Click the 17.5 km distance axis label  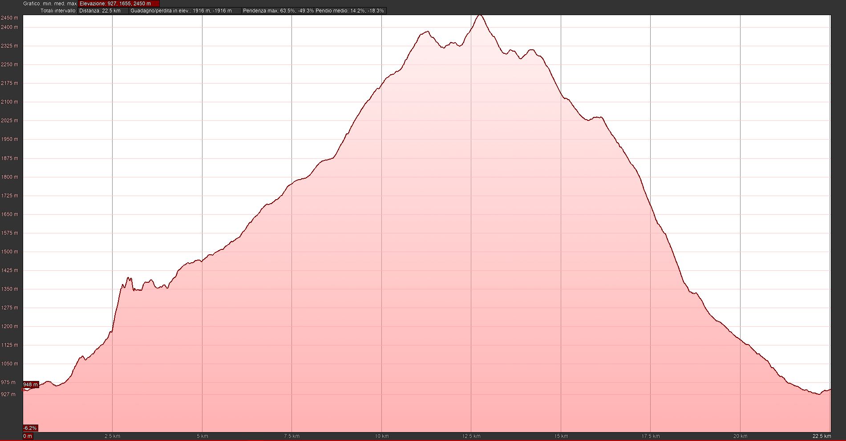651,436
